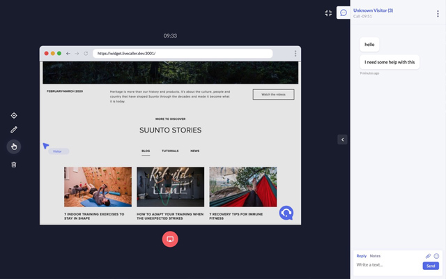This screenshot has width=446, height=279.
Task: Click the MORE TO DISCOVER text
Action: coord(170,119)
